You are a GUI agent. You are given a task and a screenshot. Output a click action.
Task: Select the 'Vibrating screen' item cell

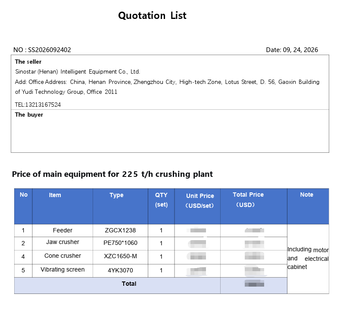(x=62, y=270)
